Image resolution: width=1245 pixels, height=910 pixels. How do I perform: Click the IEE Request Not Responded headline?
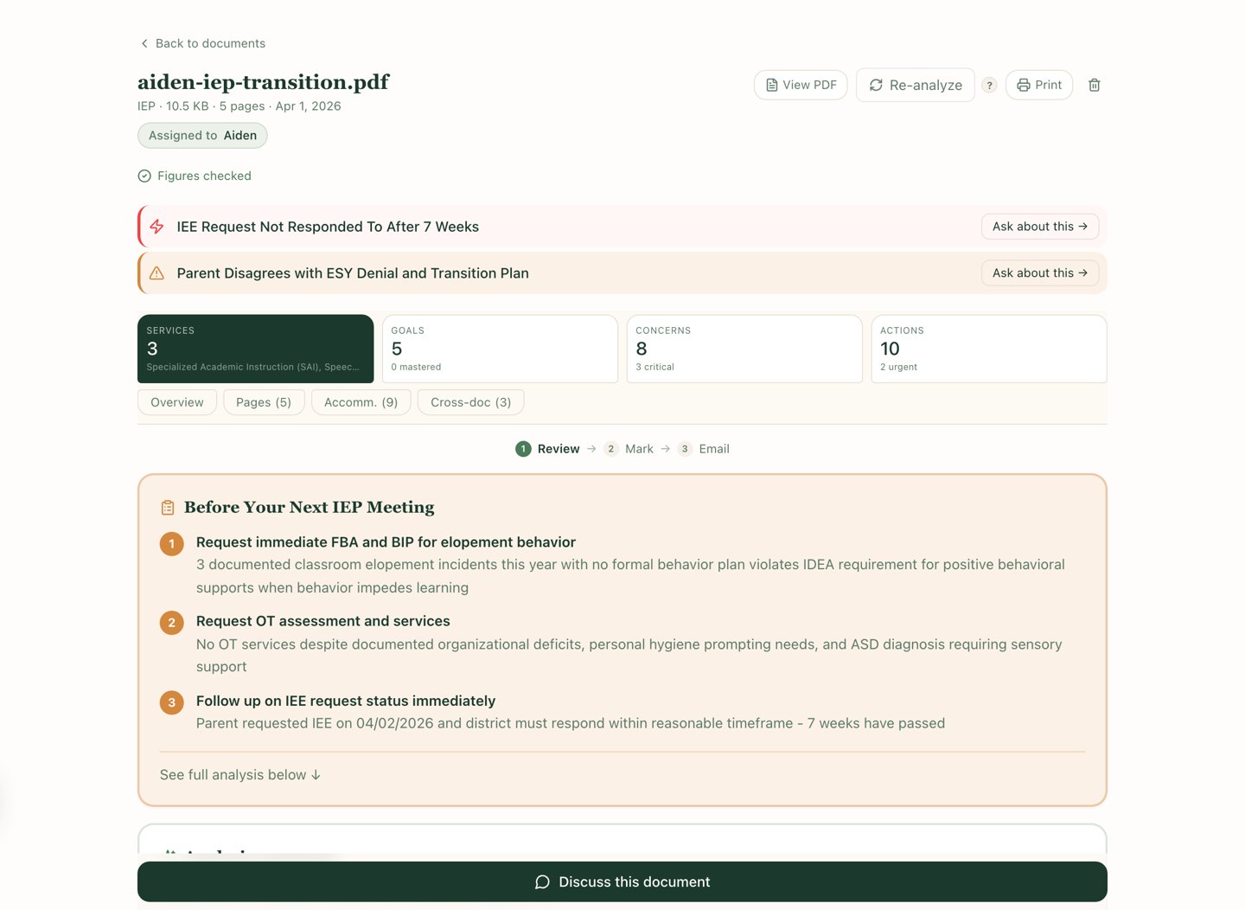click(x=328, y=227)
